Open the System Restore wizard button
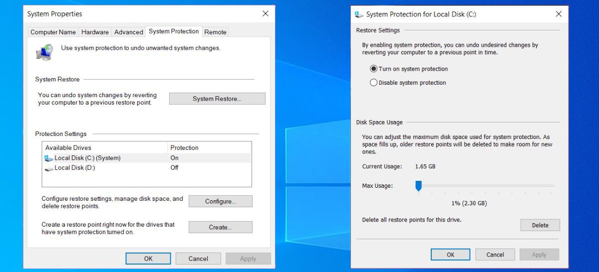Viewport: 599px width, 272px height. [217, 99]
